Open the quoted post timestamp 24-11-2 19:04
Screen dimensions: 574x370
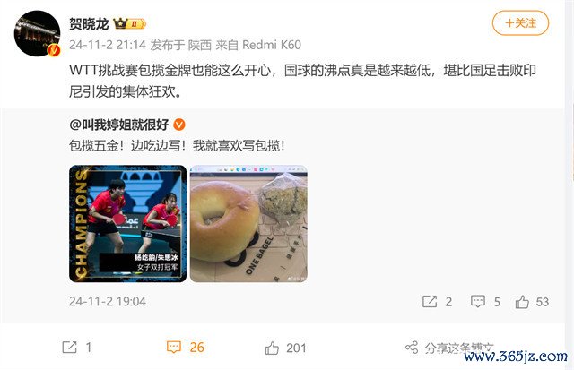pos(108,302)
